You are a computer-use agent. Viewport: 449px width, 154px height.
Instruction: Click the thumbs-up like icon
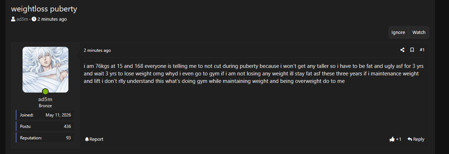(x=392, y=139)
